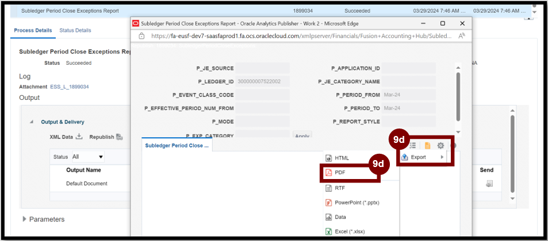Viewport: 548px width, 241px height.
Task: Open the ESS_L_1899034 log attachment
Action: click(70, 87)
